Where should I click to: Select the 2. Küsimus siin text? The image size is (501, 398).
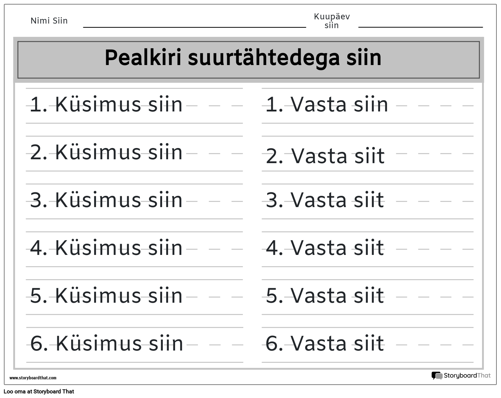(106, 152)
